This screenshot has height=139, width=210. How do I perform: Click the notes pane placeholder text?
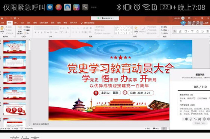point(41,124)
